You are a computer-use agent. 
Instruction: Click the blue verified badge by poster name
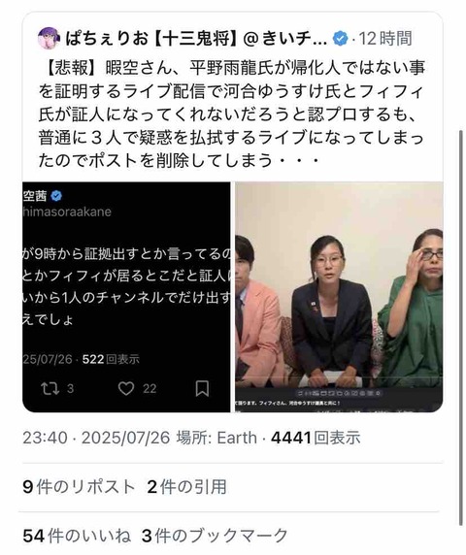341,39
